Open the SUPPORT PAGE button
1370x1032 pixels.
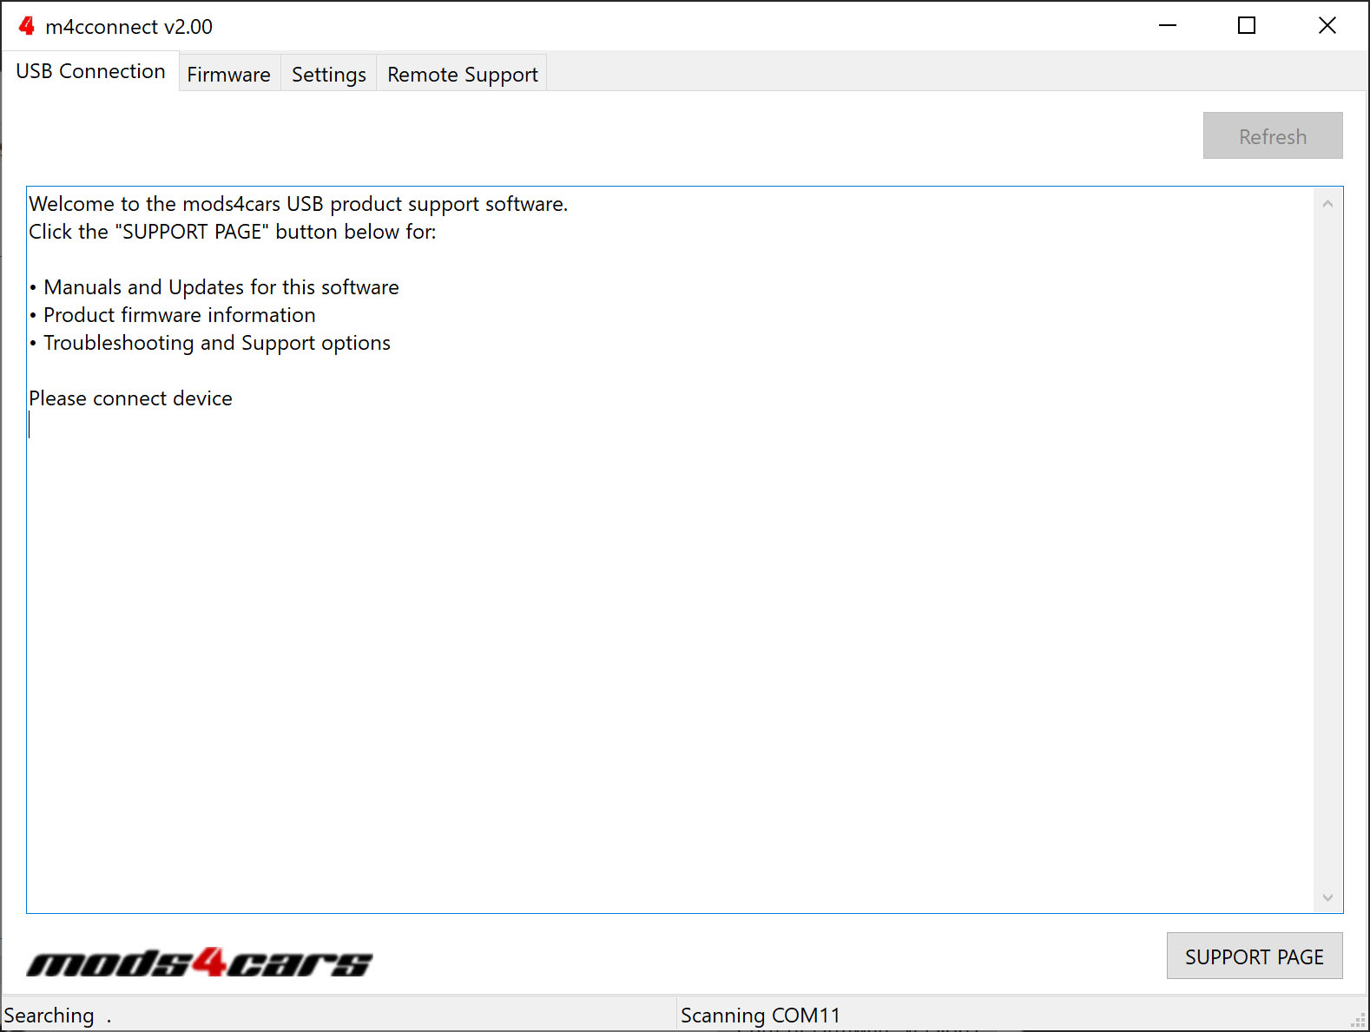(x=1255, y=956)
